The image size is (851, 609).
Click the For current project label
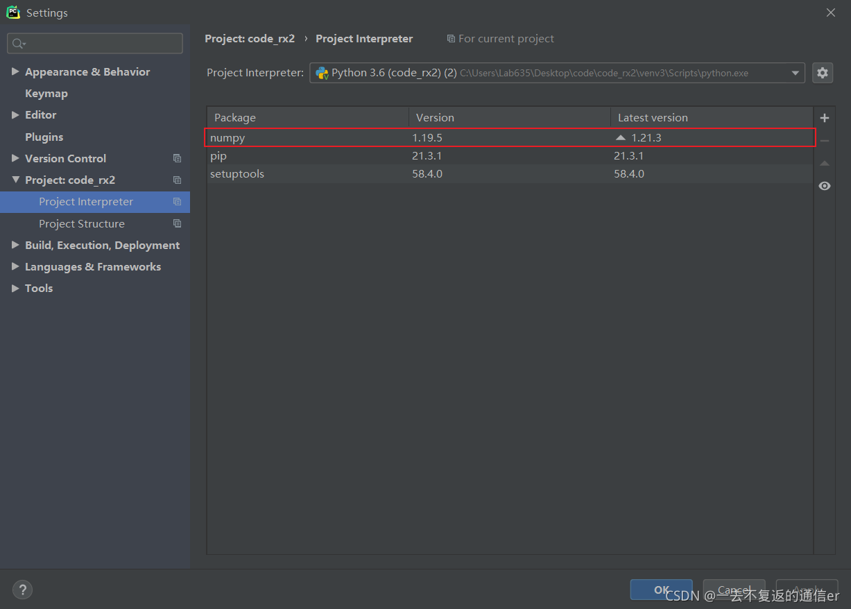(x=506, y=39)
